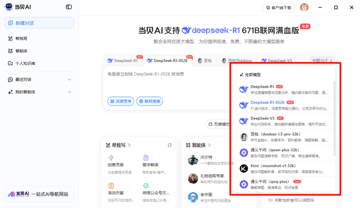This screenshot has width=360, height=208.
Task: Collapse the sidebar with the panel icon
Action: 69,7
